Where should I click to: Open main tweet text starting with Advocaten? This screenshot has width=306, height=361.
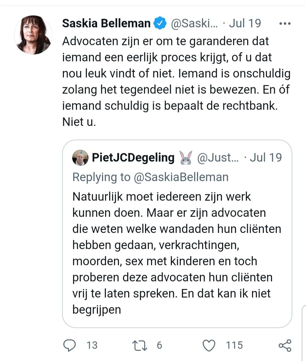(176, 82)
